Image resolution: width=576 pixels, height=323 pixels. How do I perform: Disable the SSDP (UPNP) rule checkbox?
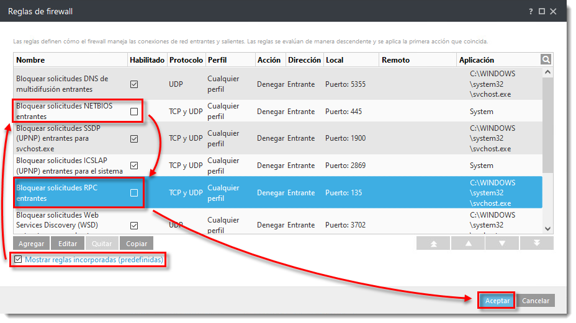click(134, 139)
